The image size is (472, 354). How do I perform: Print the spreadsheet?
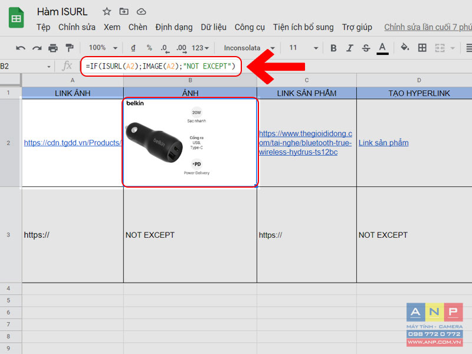[x=53, y=48]
